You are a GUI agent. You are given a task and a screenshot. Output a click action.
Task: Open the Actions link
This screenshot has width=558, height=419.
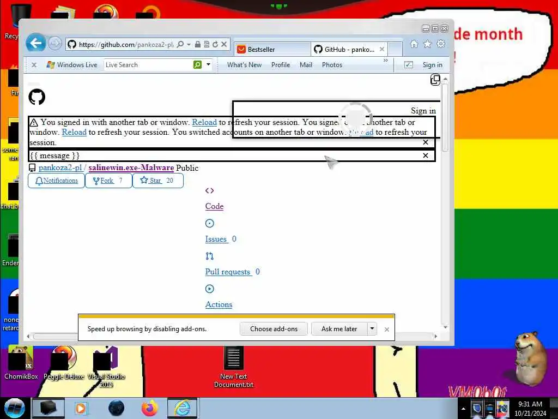219,304
